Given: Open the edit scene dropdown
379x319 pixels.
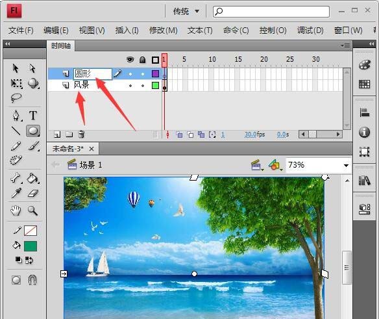Looking at the screenshot, I should 257,165.
